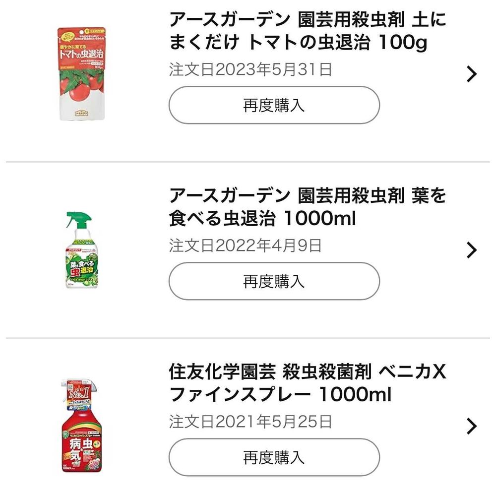This screenshot has height=496, width=496.
Task: Click title text ファインスプレー 1000ml
Action: tap(280, 395)
